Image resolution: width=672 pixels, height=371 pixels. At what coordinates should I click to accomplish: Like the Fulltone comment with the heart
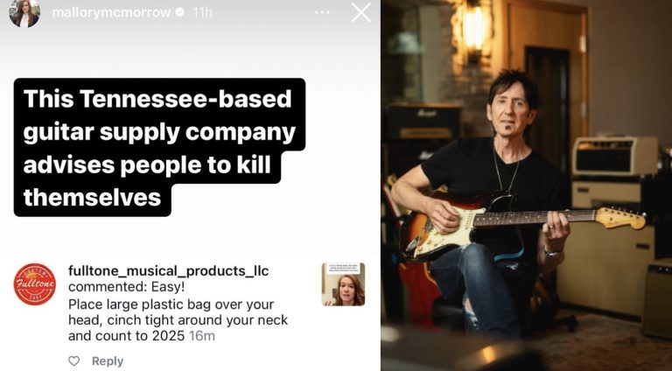pyautogui.click(x=74, y=361)
